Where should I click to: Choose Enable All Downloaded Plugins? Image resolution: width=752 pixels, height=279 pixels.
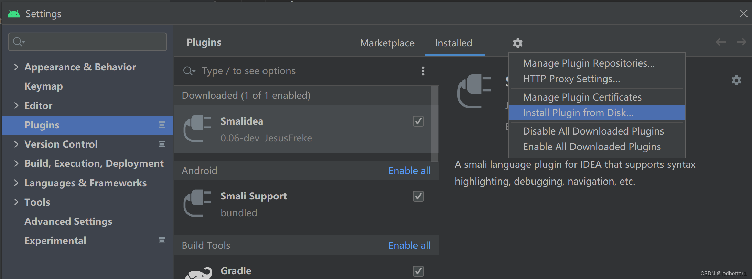coord(597,147)
